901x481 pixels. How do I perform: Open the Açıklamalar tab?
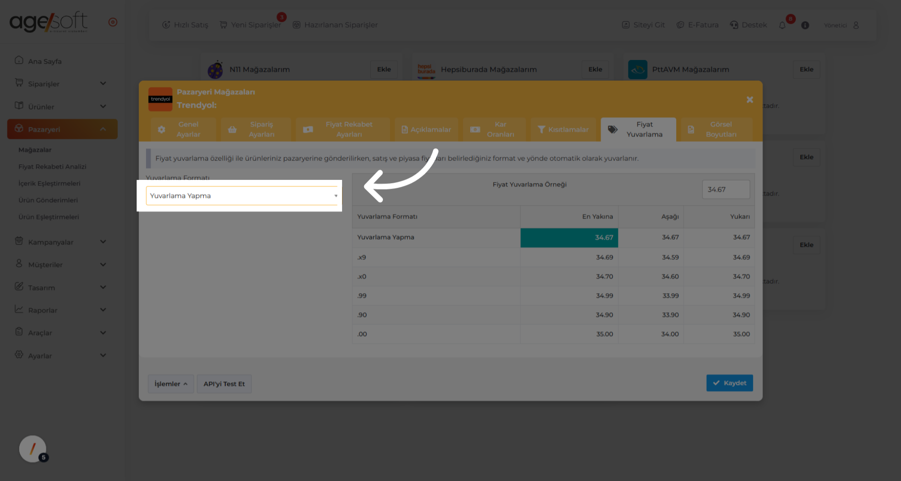click(426, 129)
